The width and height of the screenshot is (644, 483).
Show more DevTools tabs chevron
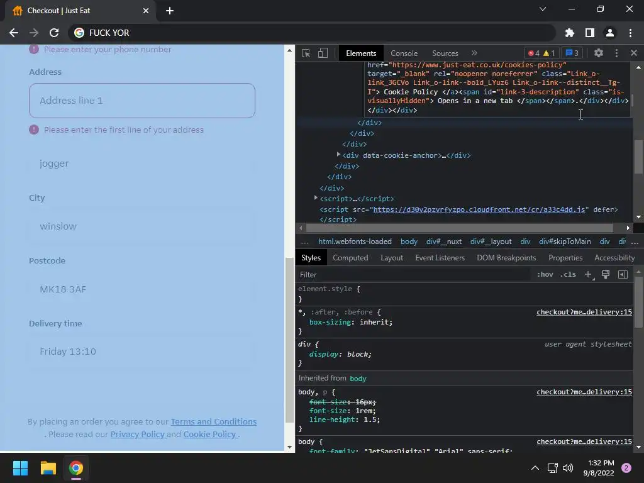[x=474, y=53]
